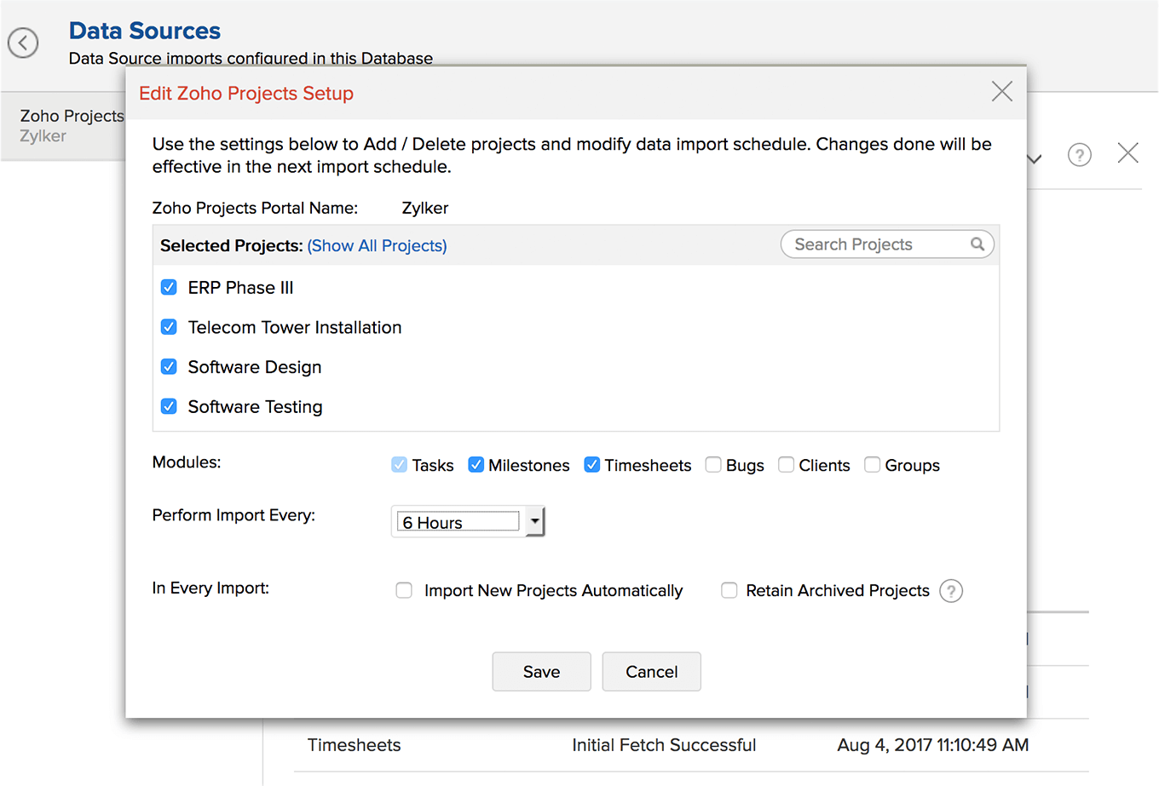Screen dimensions: 1159x786
Task: Click the help question mark in background panel
Action: 1080,155
